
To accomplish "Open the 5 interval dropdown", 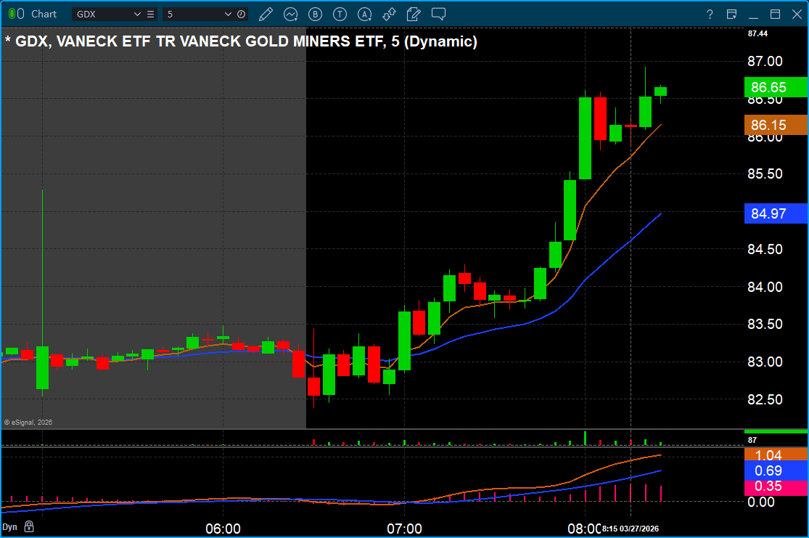I will 228,15.
